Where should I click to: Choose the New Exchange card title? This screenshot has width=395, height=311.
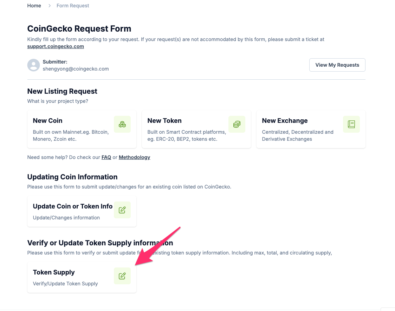click(285, 120)
